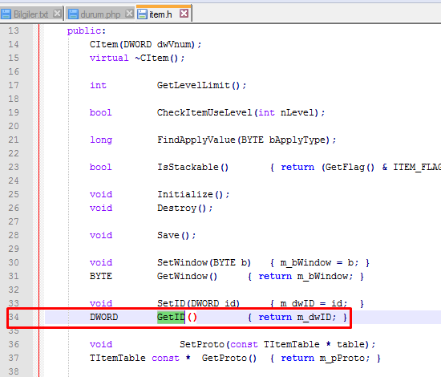
Task: Click line number 34 in the margin
Action: pyautogui.click(x=14, y=317)
